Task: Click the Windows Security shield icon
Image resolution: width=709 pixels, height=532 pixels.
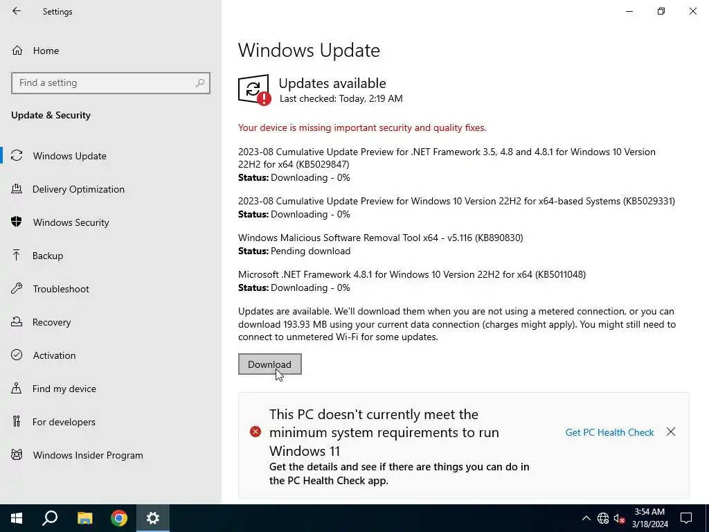Action: click(17, 222)
